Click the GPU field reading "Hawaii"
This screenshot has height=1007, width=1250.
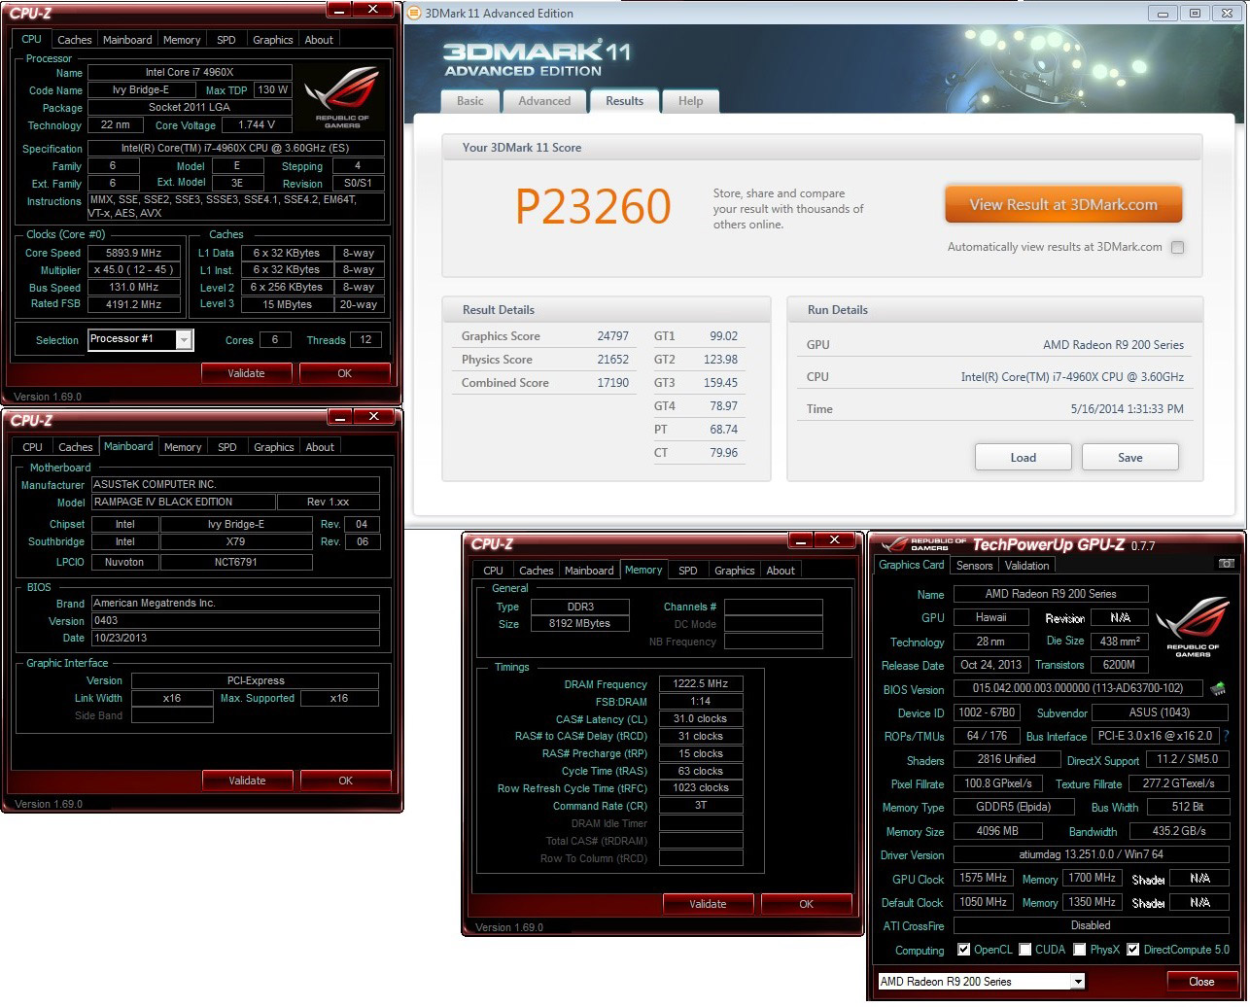point(990,617)
